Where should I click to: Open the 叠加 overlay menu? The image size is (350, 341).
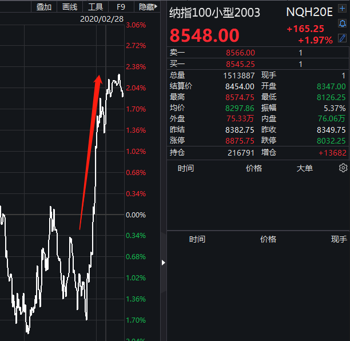pos(44,7)
